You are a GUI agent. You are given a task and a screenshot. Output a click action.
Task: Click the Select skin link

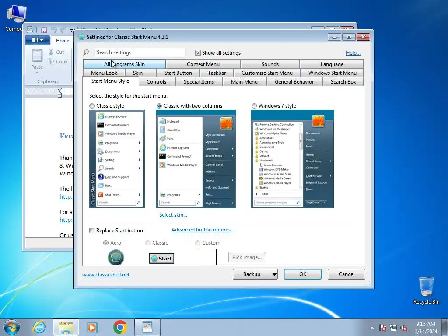173,215
